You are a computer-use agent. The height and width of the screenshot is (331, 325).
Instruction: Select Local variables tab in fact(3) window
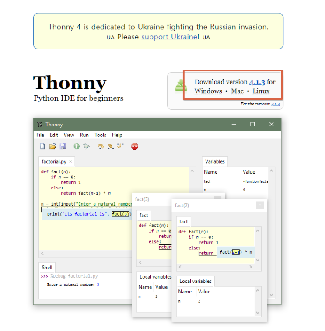(x=155, y=277)
